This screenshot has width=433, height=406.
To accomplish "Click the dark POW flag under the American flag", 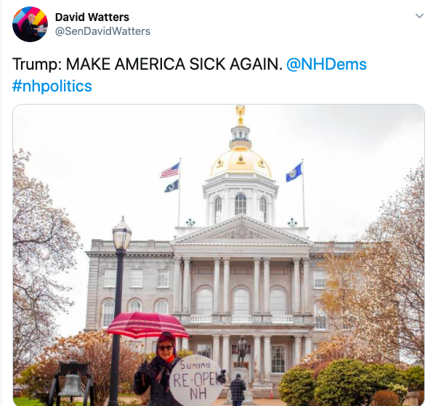I will coord(171,186).
